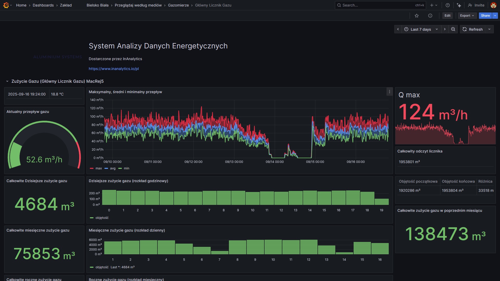Select Gazomierze breadcrumb item
This screenshot has width=500, height=281.
pos(178,5)
